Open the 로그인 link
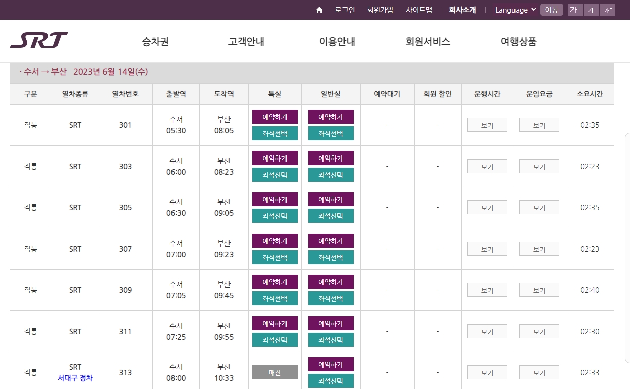630x389 pixels. coord(345,10)
